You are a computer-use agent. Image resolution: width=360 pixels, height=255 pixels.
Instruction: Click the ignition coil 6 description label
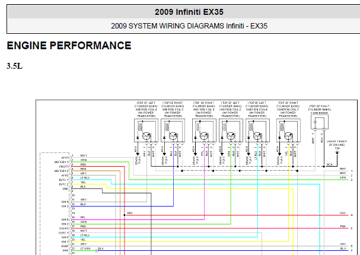pyautogui.click(x=257, y=110)
